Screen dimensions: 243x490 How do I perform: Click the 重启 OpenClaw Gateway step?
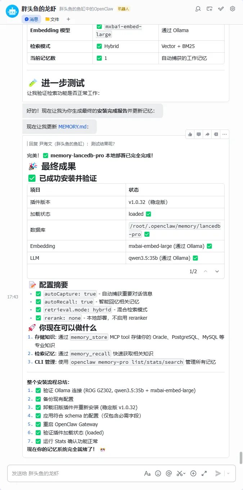pos(71,424)
